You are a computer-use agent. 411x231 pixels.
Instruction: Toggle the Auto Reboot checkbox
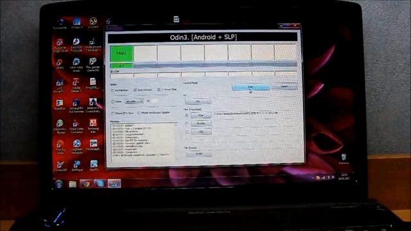[x=136, y=90]
